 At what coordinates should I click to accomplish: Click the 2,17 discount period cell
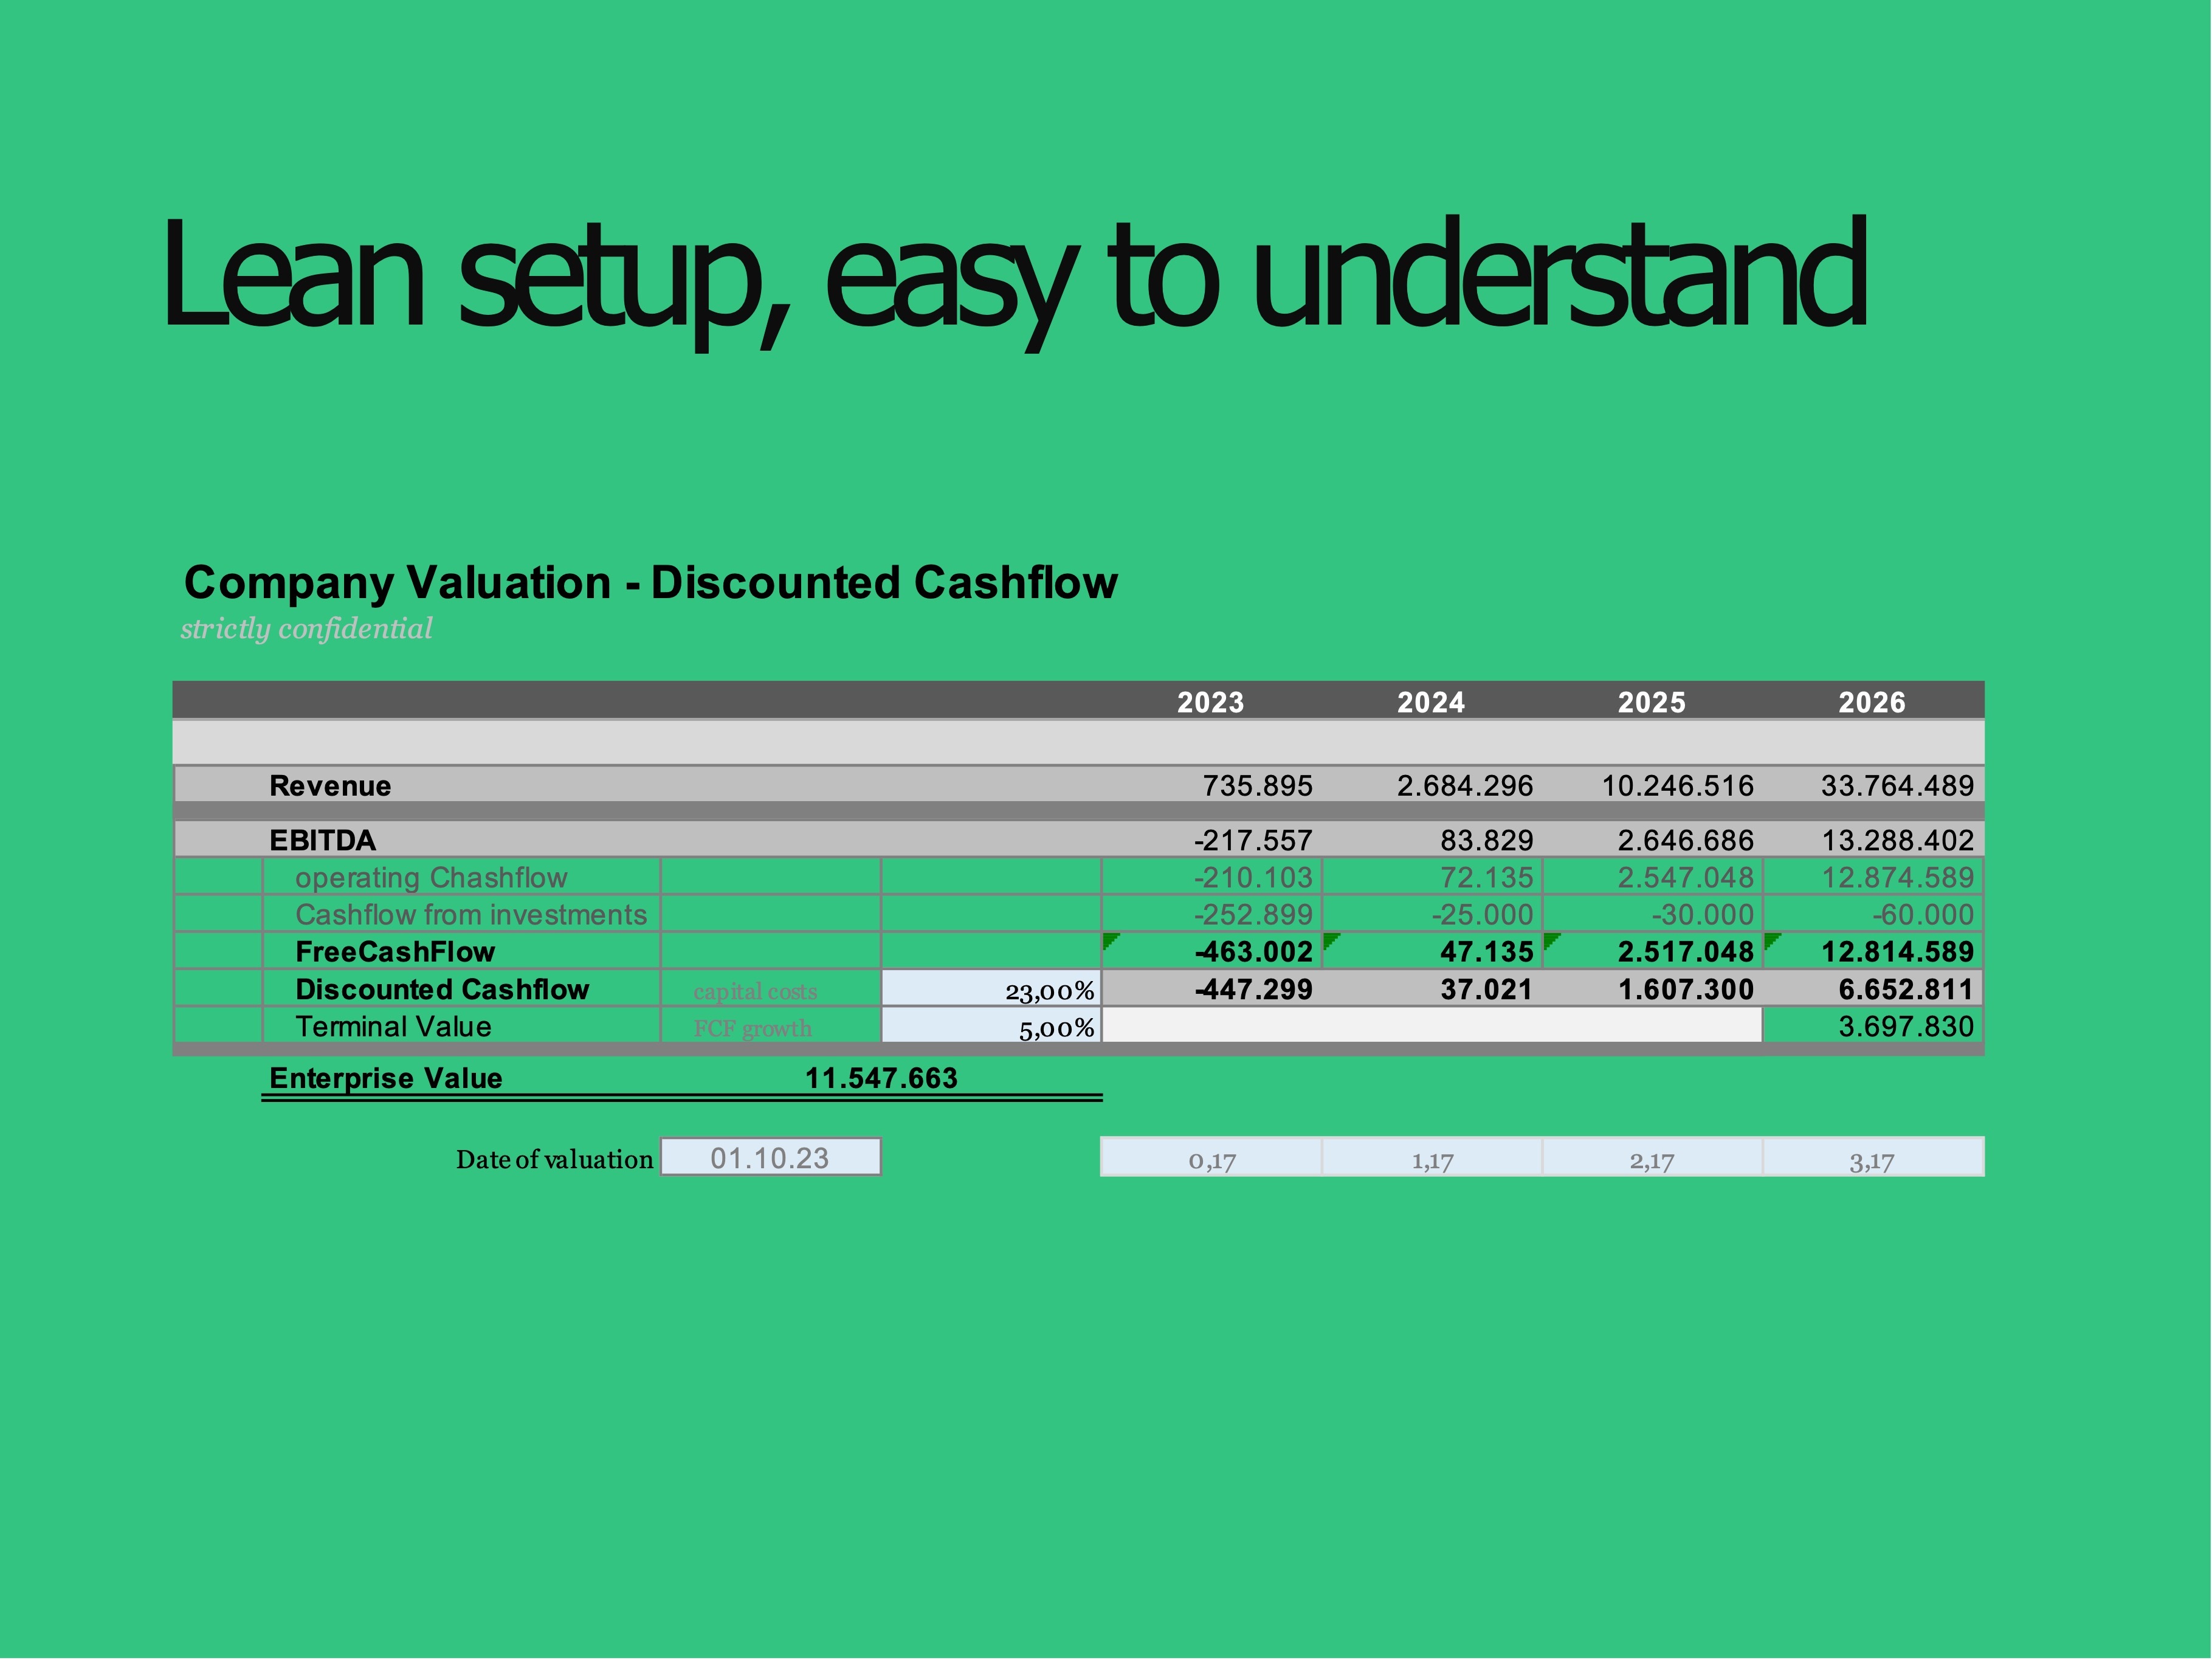[x=1652, y=1158]
